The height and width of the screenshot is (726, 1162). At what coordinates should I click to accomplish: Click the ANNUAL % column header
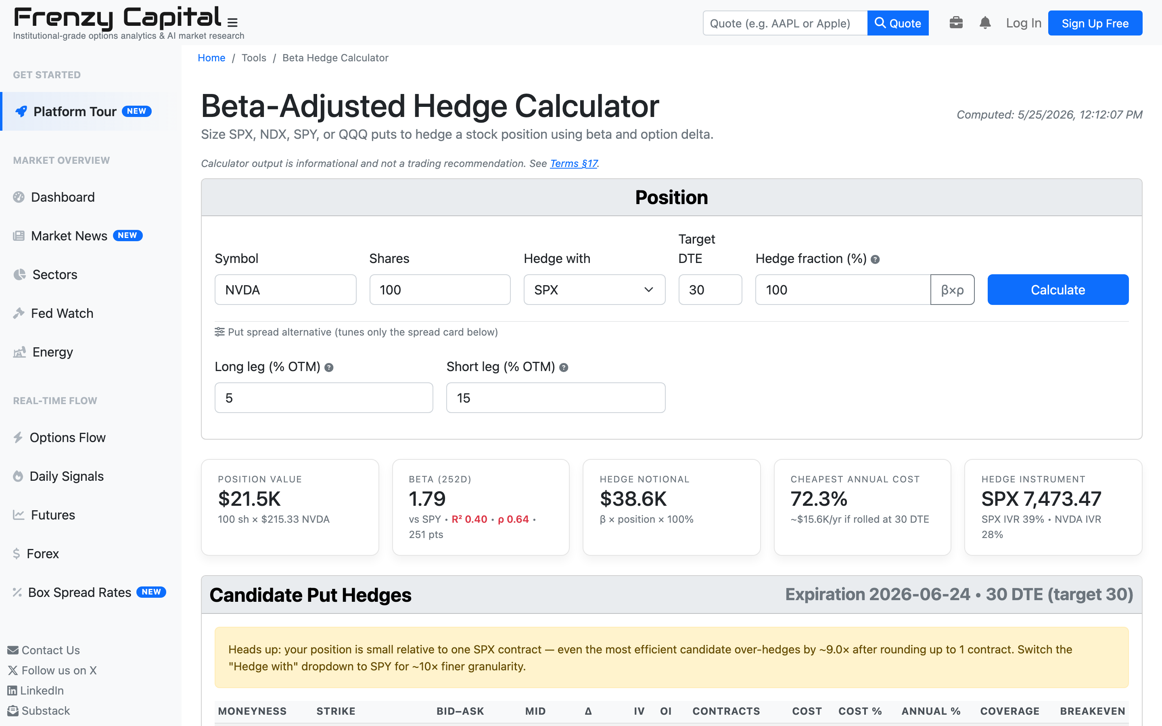[930, 711]
